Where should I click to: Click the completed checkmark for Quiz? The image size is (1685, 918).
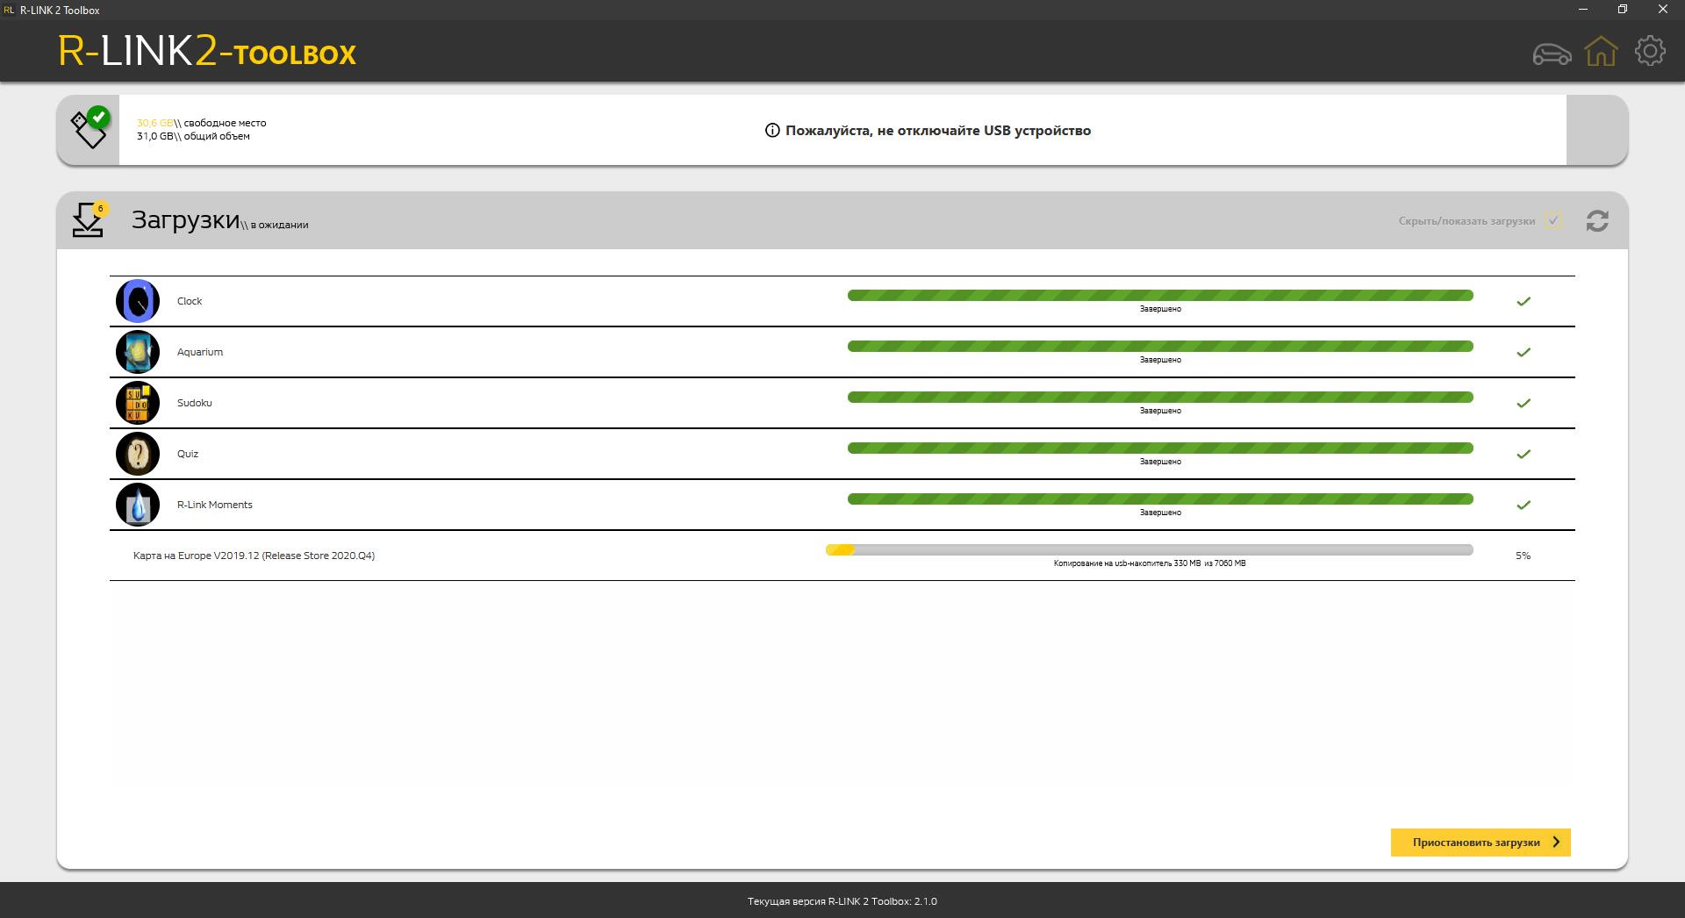click(x=1524, y=454)
